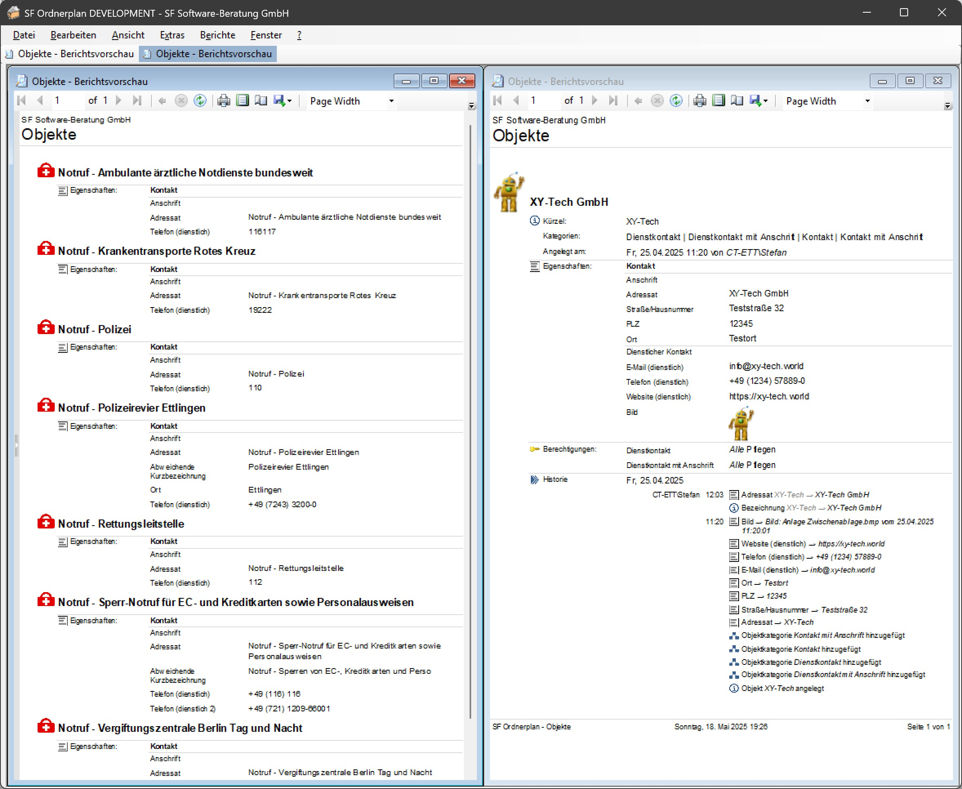Click red first-aid icon beside Notruf - Rettungsleitstelle

45,522
